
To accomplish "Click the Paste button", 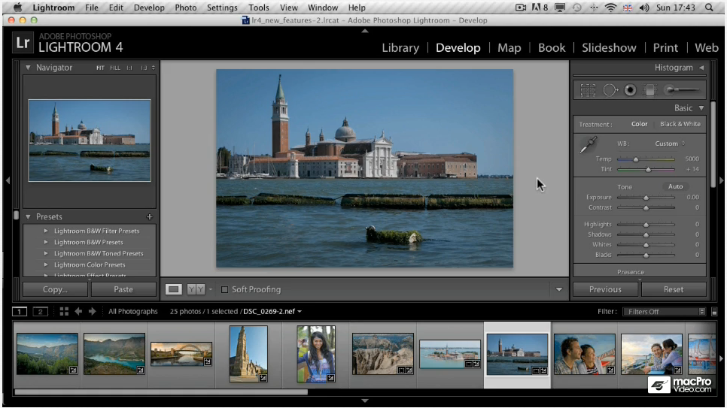I will 123,289.
